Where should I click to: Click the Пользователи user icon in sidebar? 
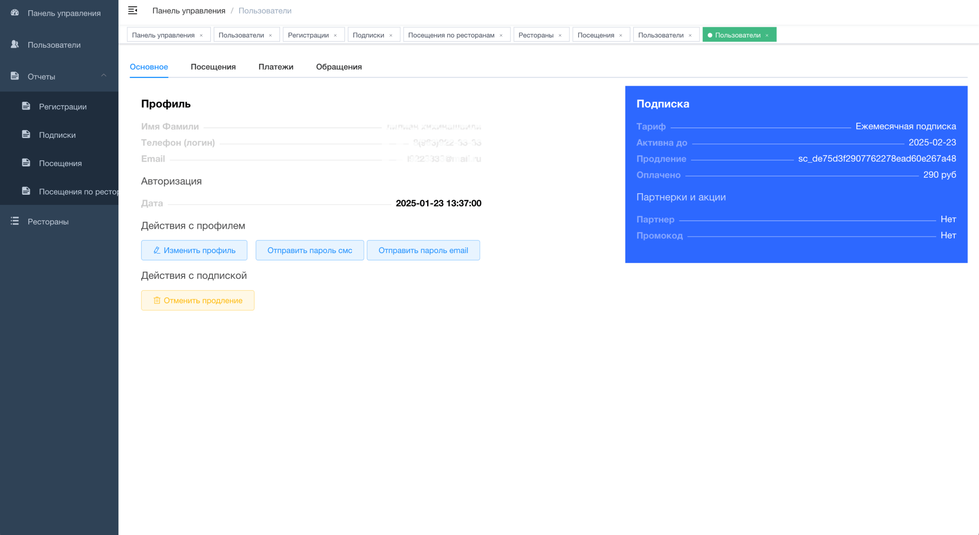(x=15, y=44)
